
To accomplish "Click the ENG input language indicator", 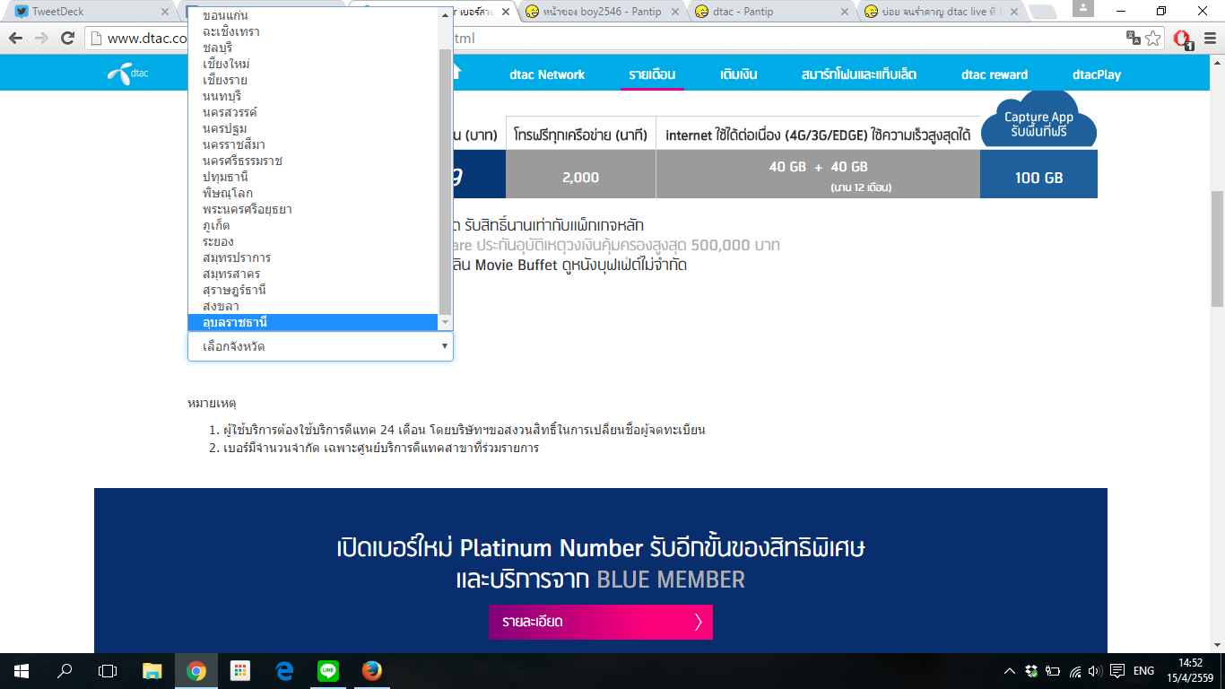I will click(1144, 670).
